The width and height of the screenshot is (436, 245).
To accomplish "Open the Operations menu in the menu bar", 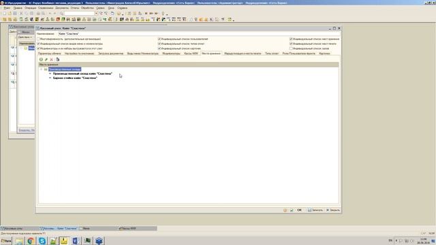I will tap(30, 8).
